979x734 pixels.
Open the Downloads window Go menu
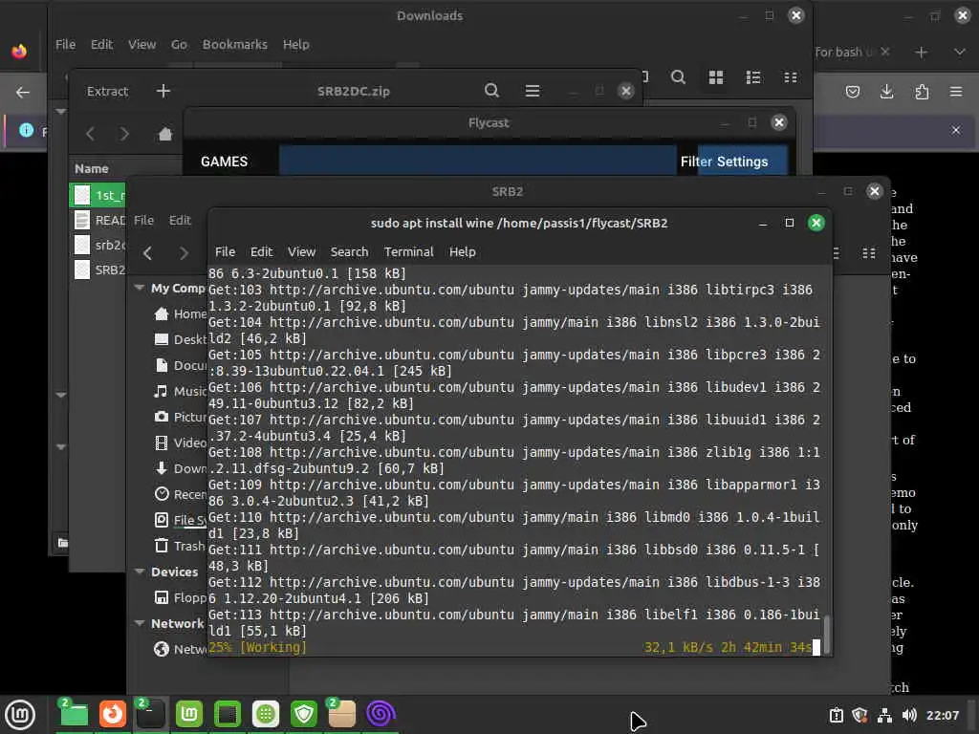click(179, 44)
